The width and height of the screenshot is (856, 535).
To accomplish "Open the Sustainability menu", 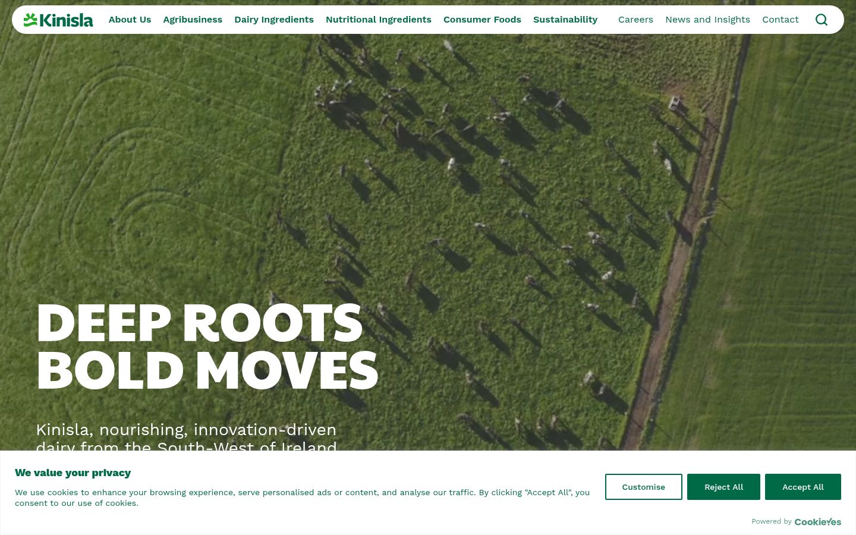I will coord(565,20).
